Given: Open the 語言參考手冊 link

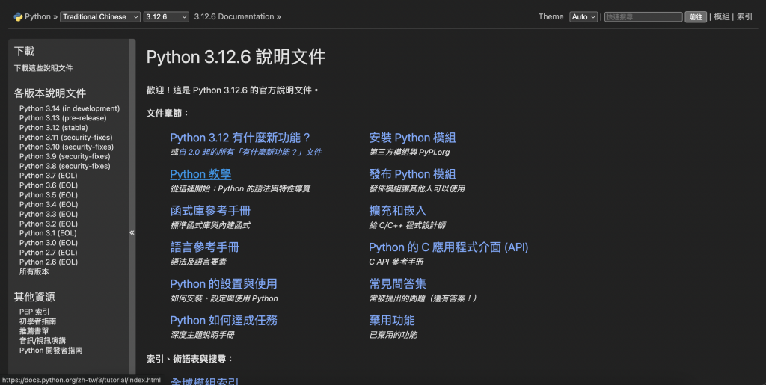Looking at the screenshot, I should pyautogui.click(x=204, y=247).
